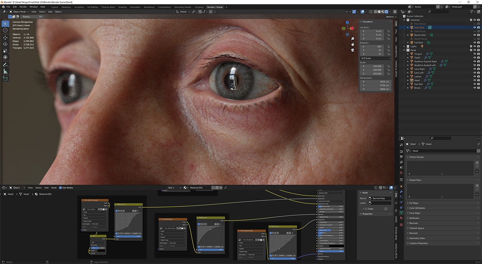Toggle camera view using the viewport camera icon
Image resolution: width=482 pixels, height=264 pixels.
[x=353, y=50]
